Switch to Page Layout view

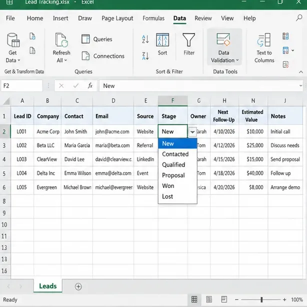click(x=209, y=299)
